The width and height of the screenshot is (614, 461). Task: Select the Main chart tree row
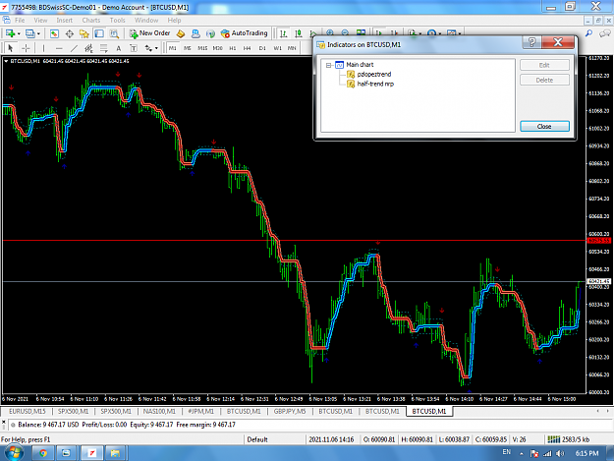[x=360, y=65]
